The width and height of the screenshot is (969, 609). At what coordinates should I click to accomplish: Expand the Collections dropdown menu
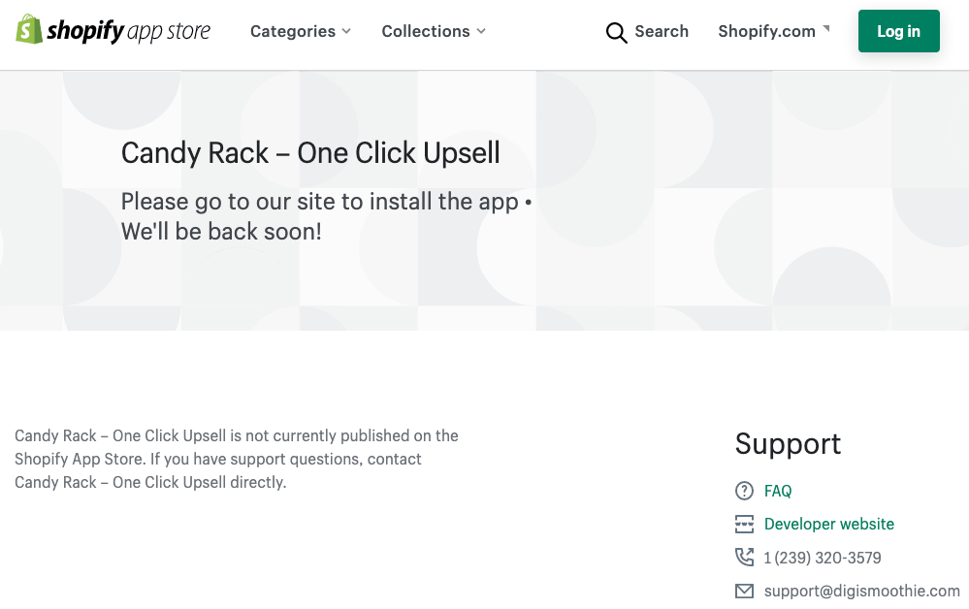tap(434, 31)
